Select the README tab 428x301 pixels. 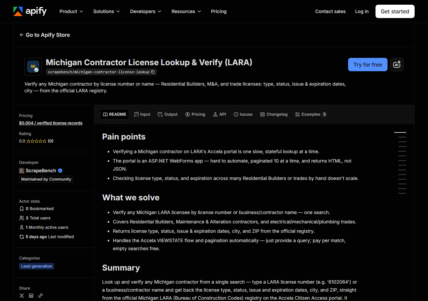[114, 114]
